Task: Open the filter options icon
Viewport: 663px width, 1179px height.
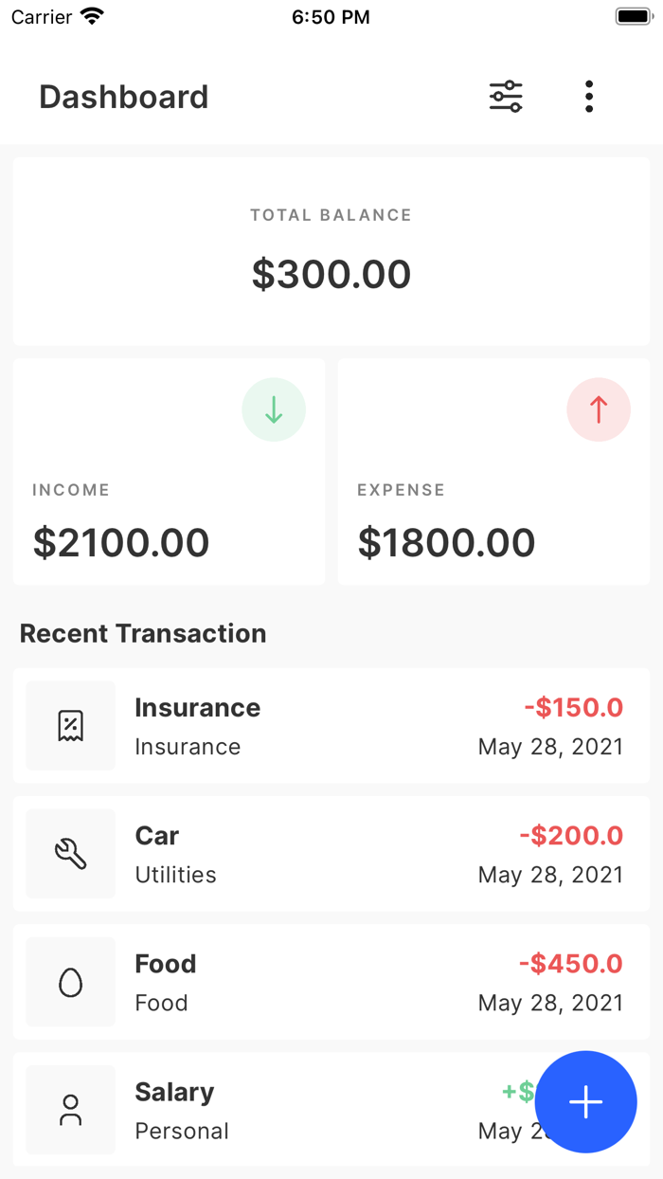Action: [505, 96]
